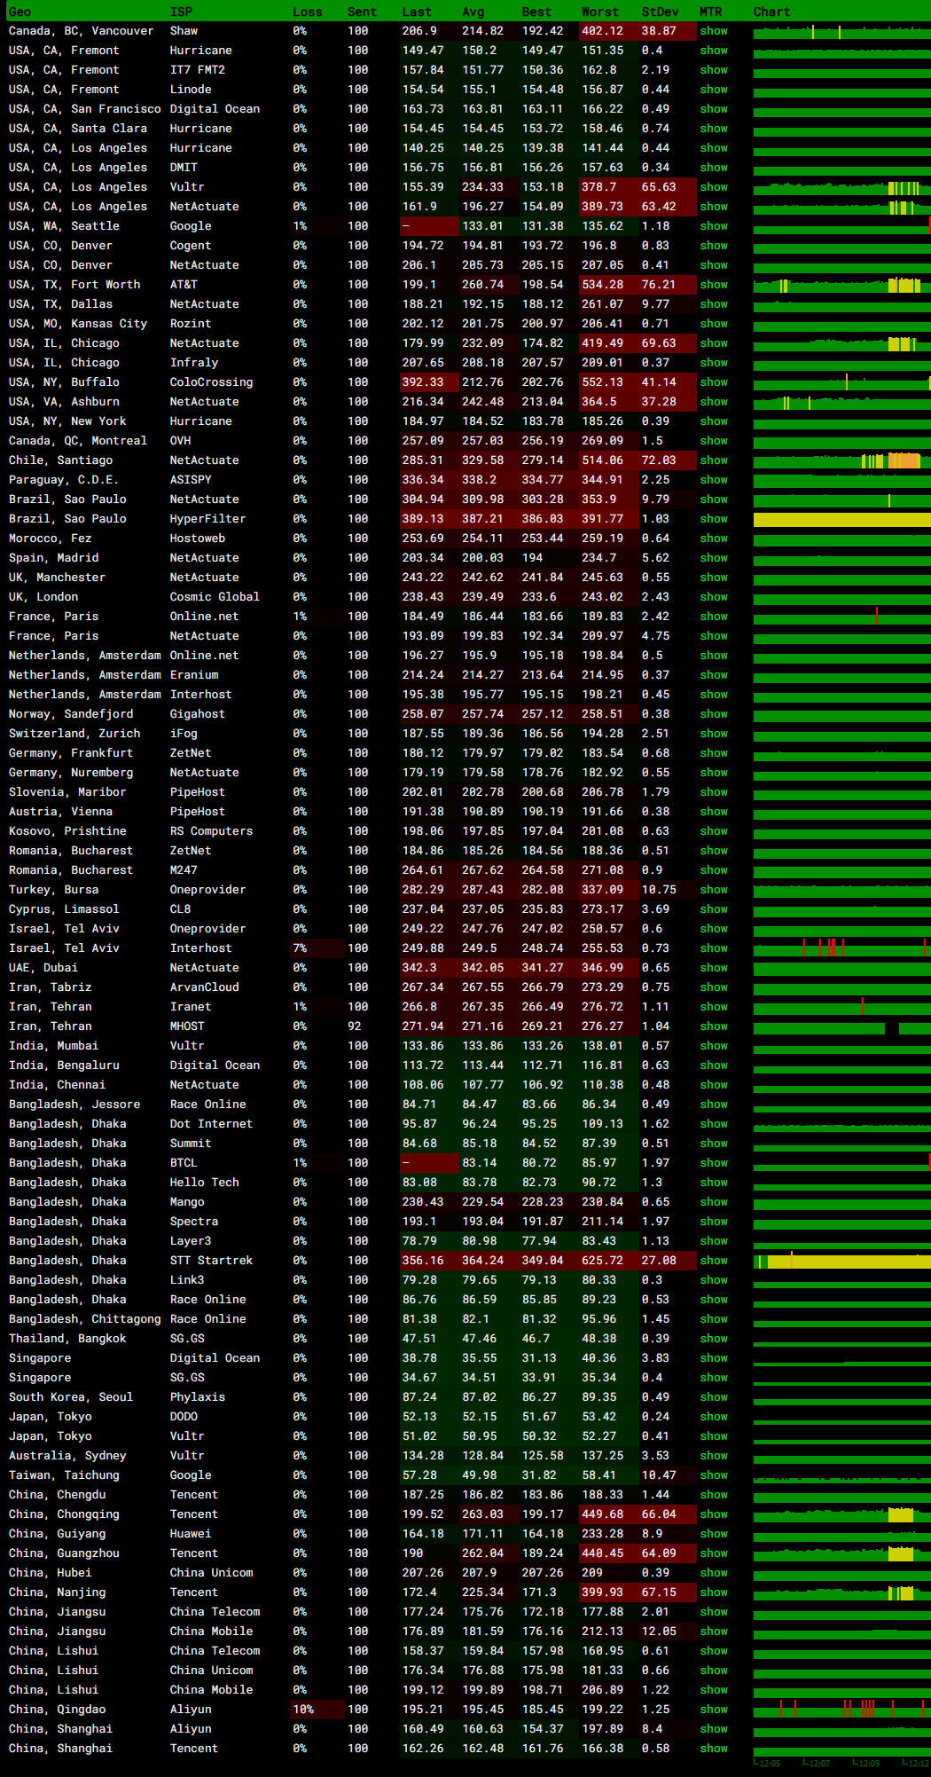Click the 10% loss cell for Qingdao
The height and width of the screenshot is (1777, 931).
[x=303, y=1710]
